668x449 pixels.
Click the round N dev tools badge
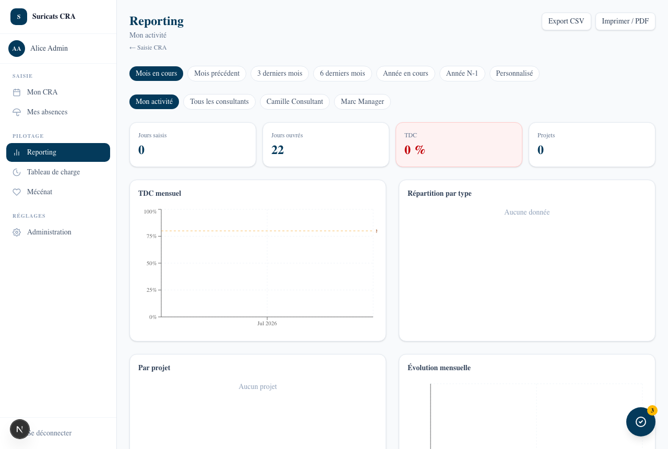point(20,429)
